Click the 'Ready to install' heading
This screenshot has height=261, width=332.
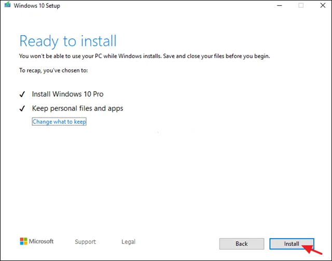click(x=68, y=41)
